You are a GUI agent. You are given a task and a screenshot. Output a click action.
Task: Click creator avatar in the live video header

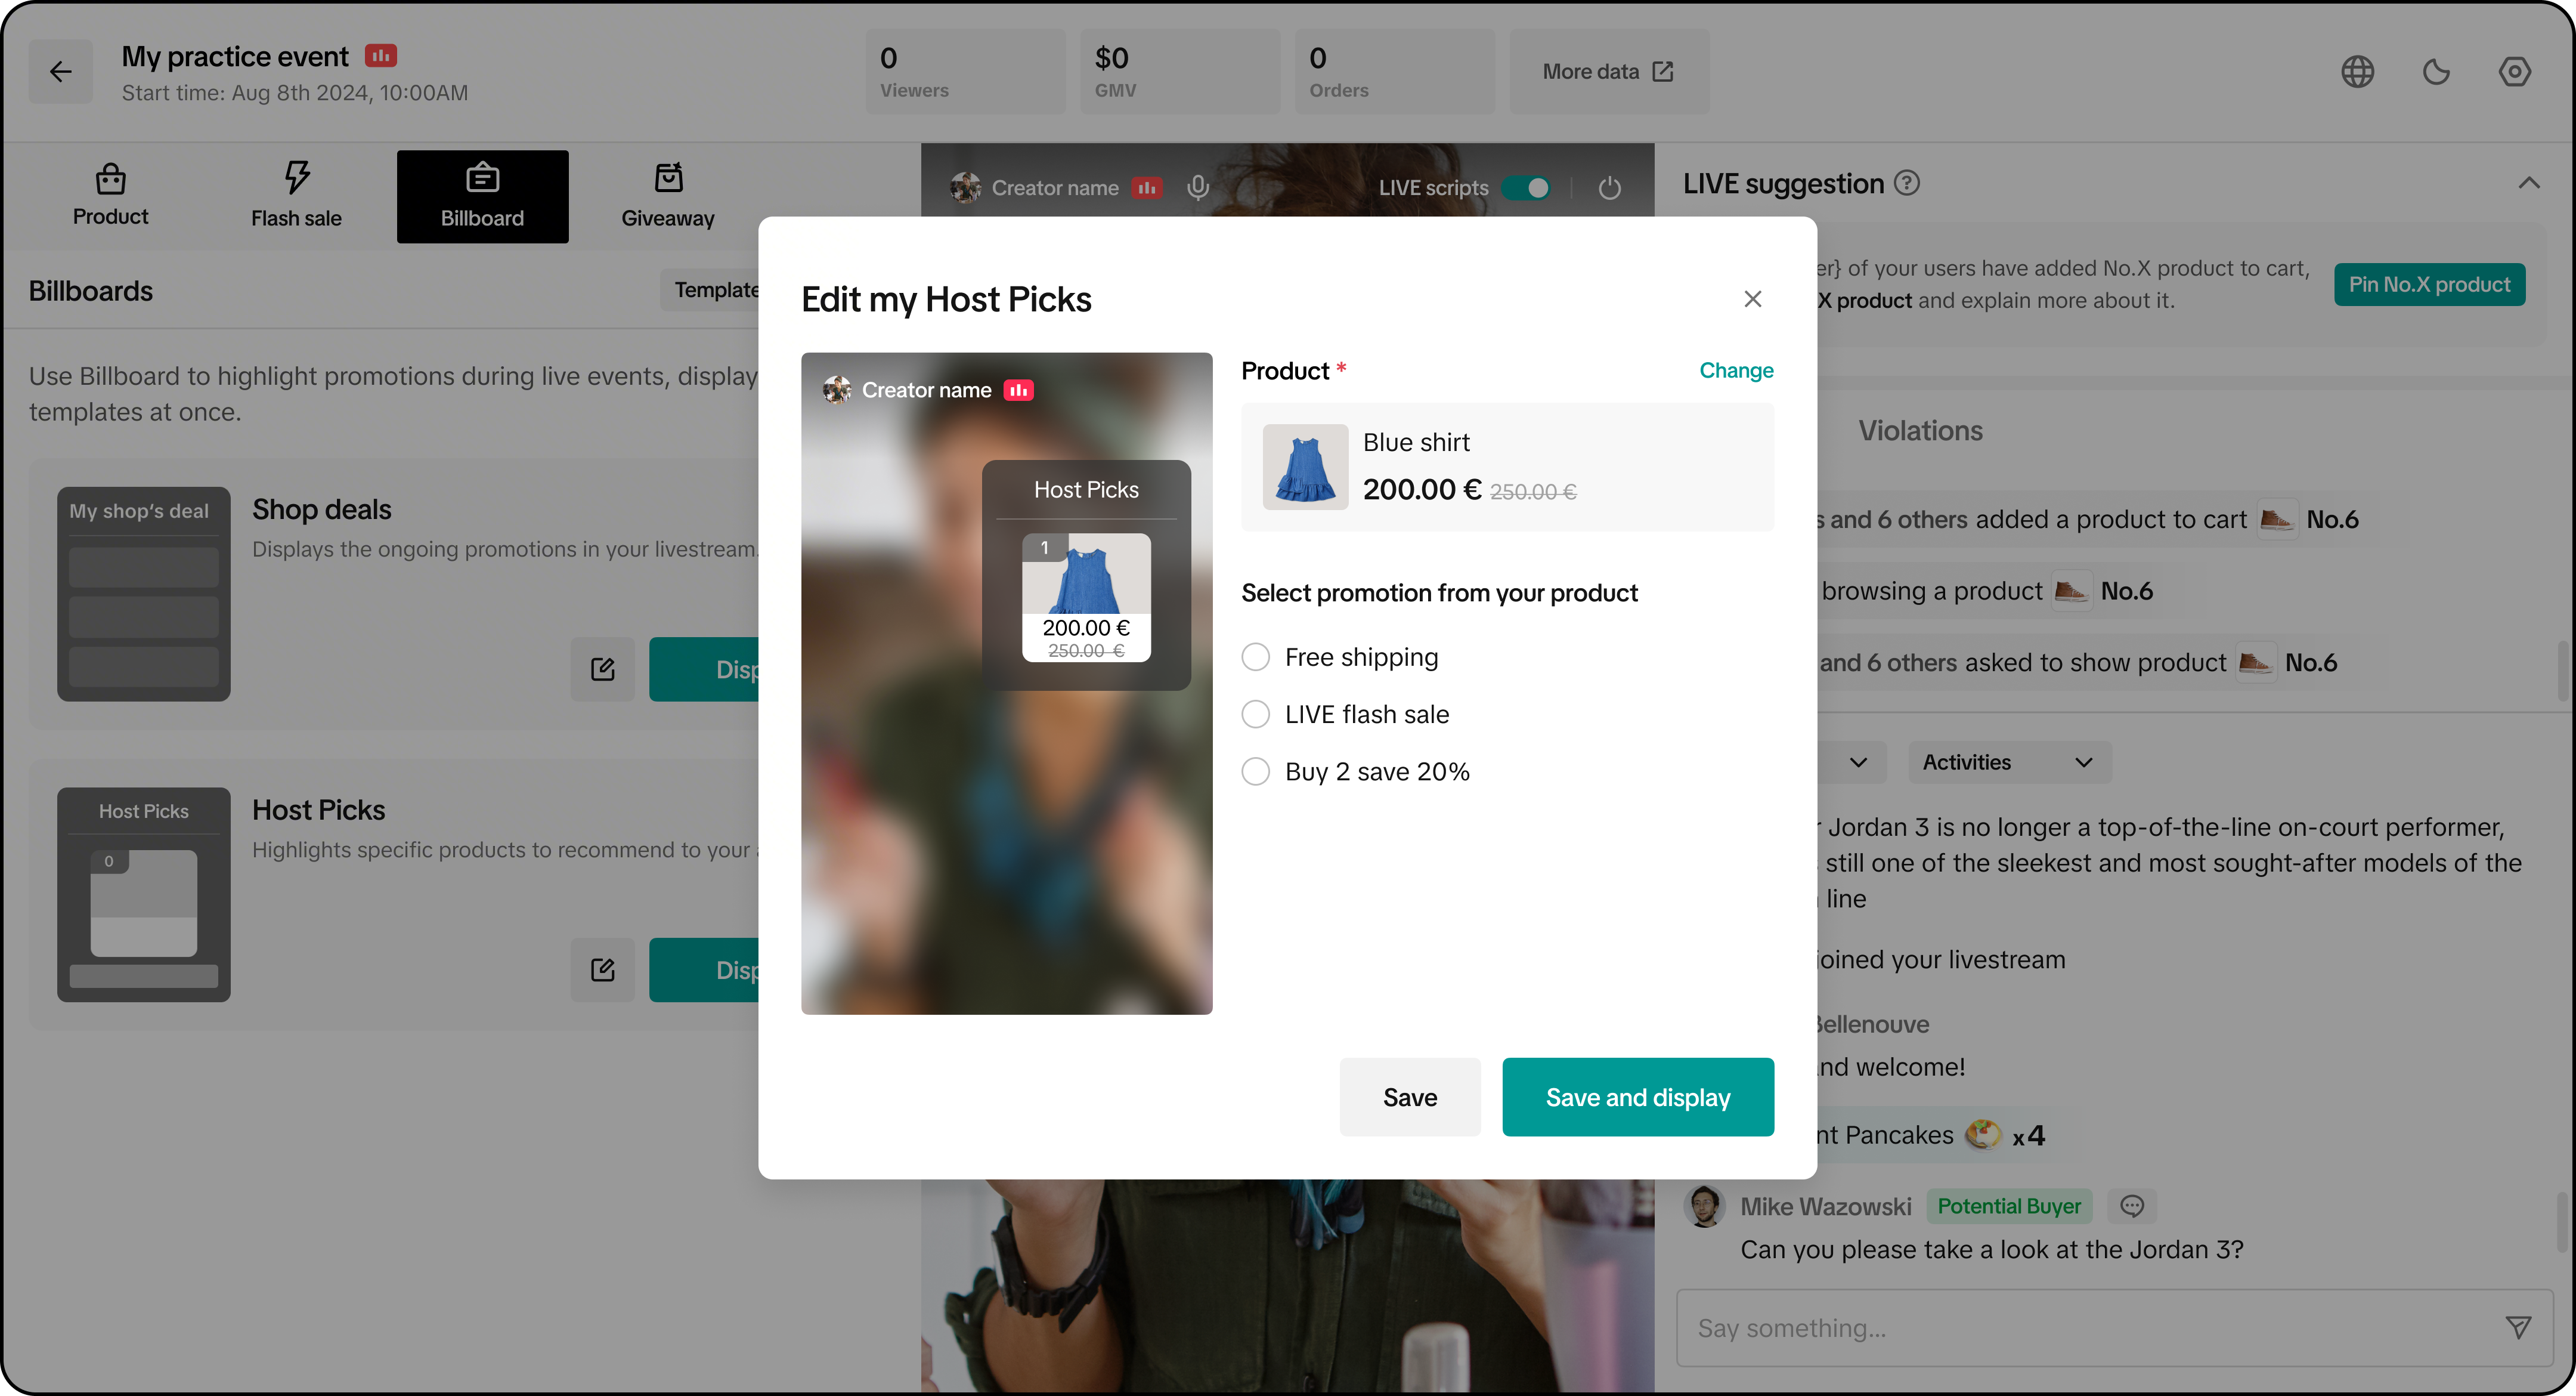(965, 187)
